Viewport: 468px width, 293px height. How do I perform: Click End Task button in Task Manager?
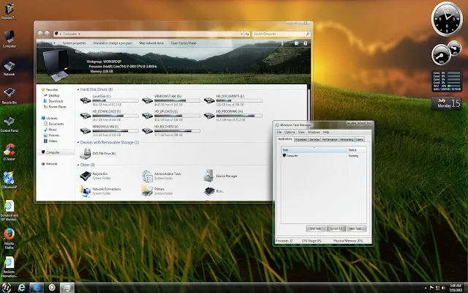point(315,229)
